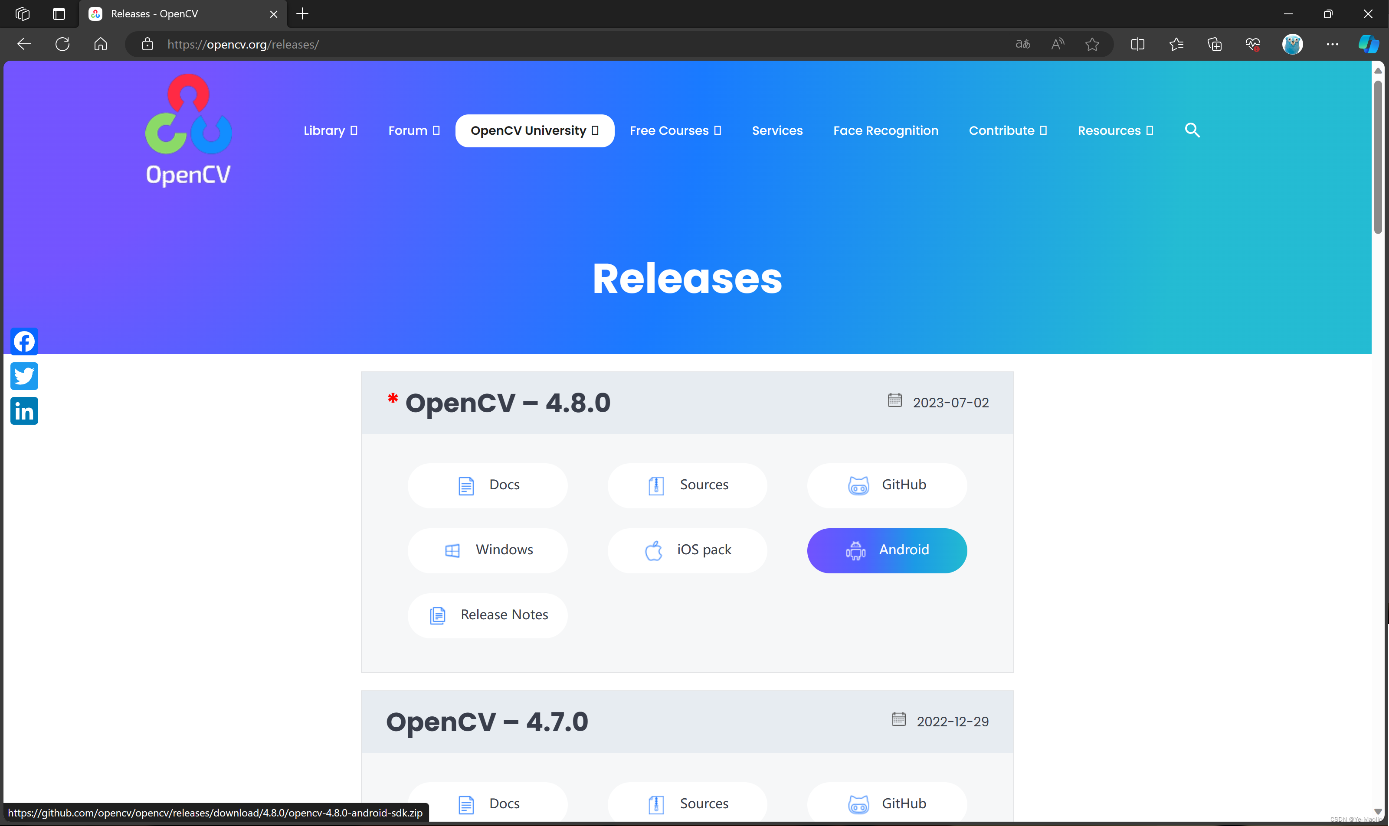
Task: Select the Free Courses menu item
Action: pyautogui.click(x=676, y=131)
